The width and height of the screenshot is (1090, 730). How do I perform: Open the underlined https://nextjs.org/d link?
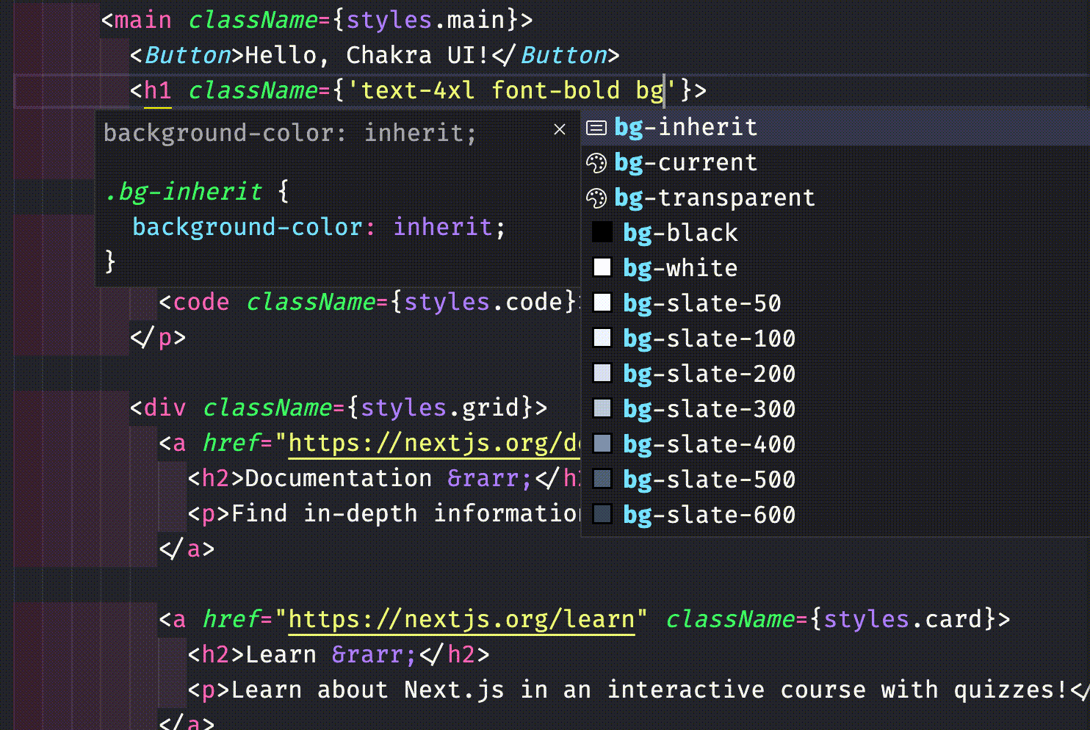[x=433, y=443]
